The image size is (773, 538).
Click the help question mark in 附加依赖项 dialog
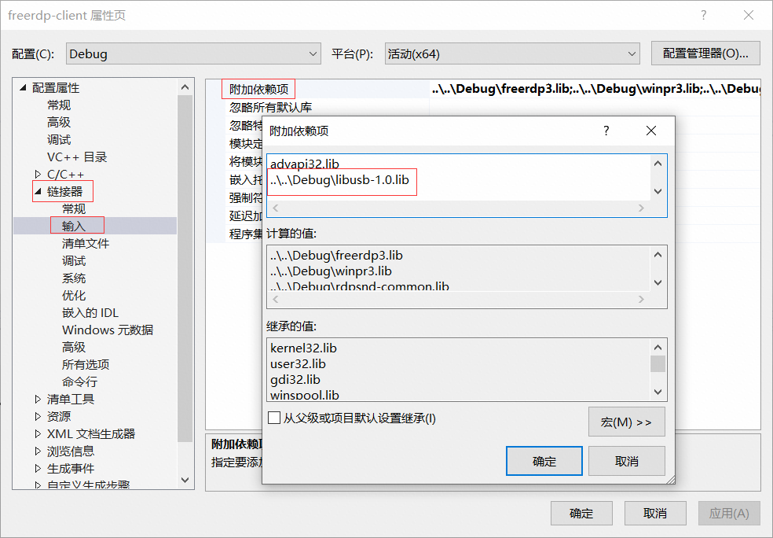606,131
